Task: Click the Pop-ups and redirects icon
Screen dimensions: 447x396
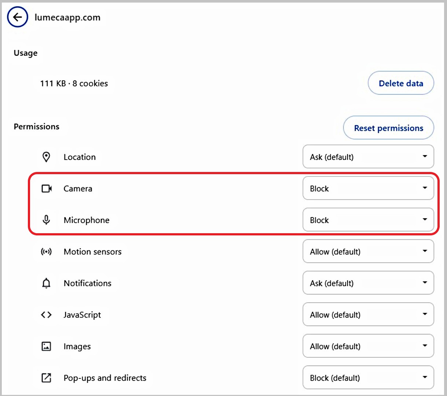Action: pos(46,378)
